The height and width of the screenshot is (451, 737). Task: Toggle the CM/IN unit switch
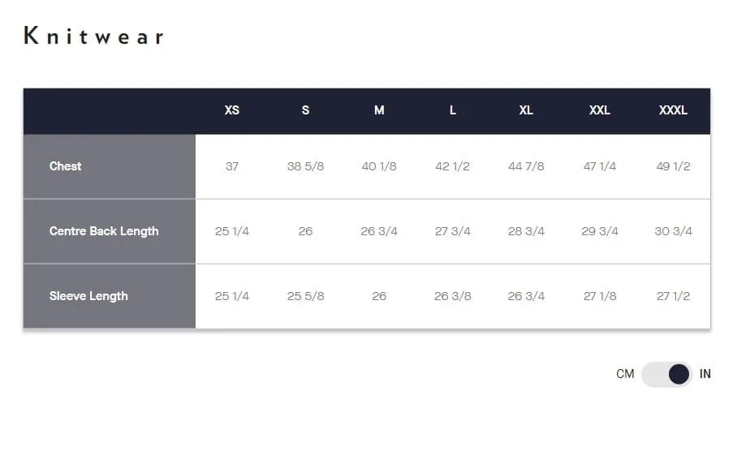[666, 374]
